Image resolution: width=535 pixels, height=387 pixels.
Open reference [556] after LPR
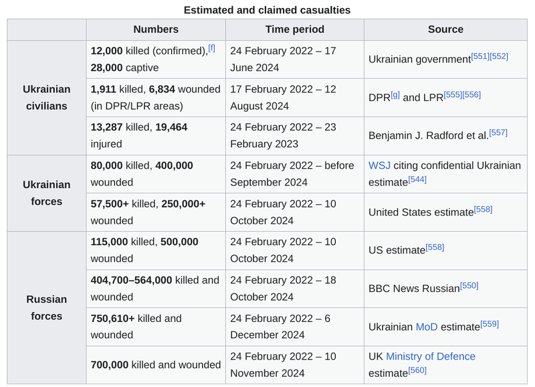471,94
